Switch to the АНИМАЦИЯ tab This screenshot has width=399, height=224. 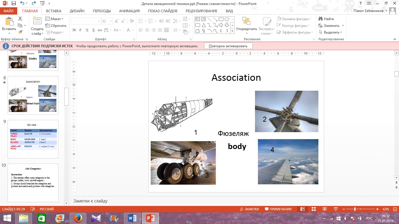[129, 11]
